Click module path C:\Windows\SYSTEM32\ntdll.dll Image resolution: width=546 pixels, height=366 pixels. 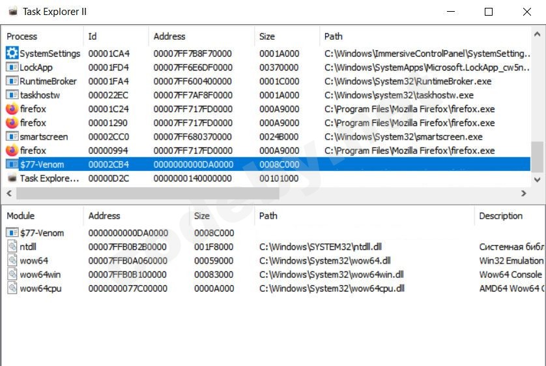point(321,247)
